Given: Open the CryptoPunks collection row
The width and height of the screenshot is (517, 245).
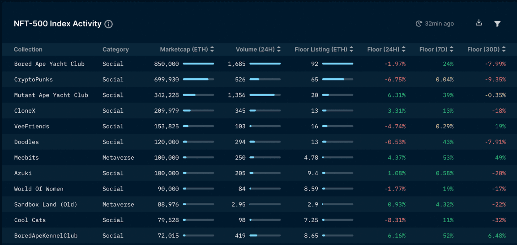Looking at the screenshot, I should click(x=34, y=80).
